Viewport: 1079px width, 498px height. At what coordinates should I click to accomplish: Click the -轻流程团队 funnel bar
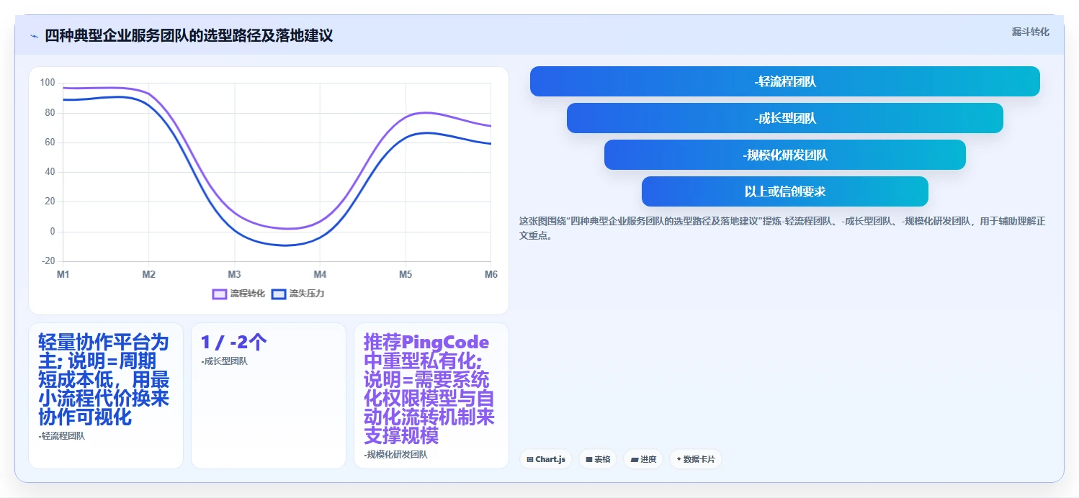tap(785, 81)
